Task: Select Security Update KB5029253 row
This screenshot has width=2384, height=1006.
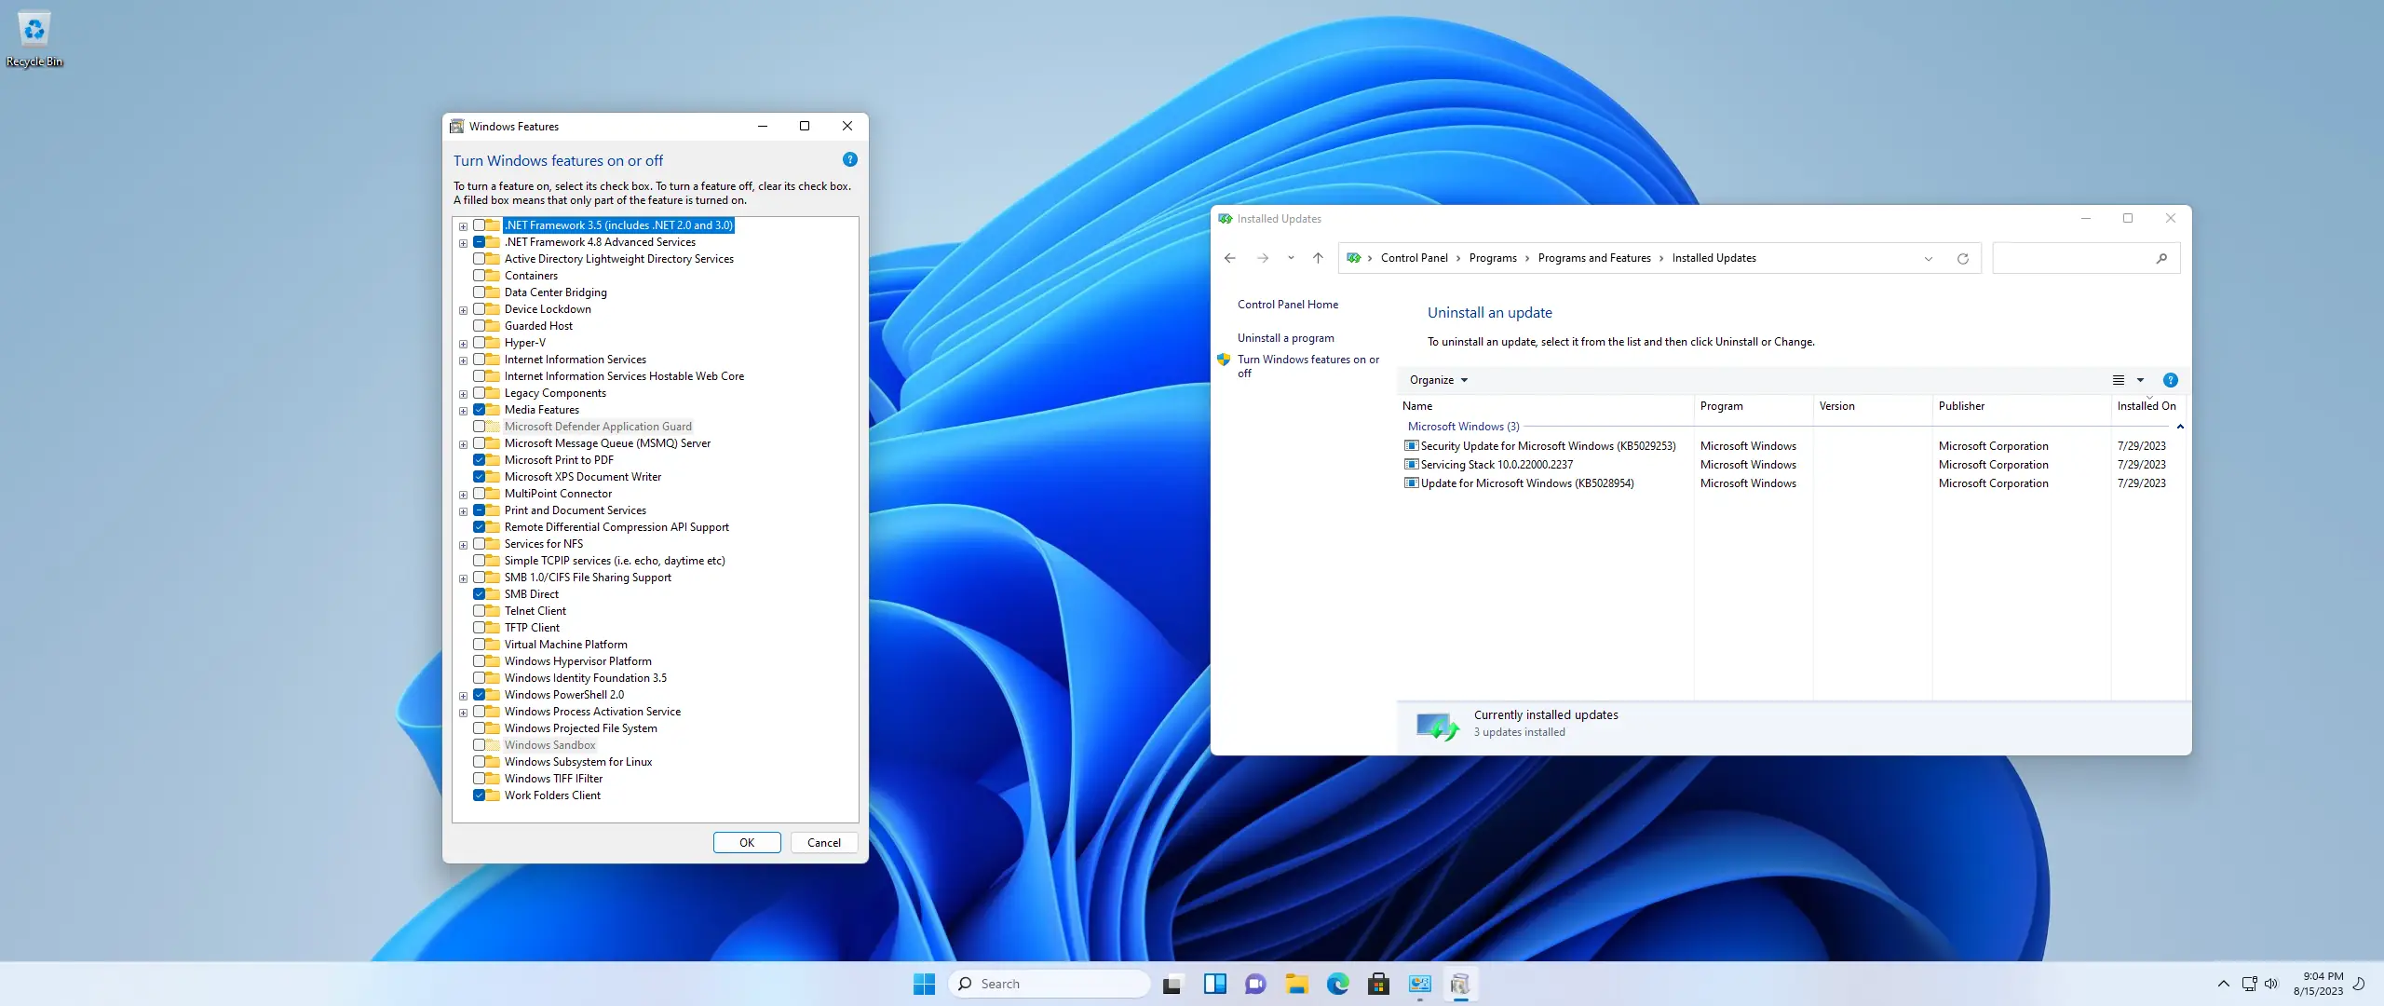Action: pyautogui.click(x=1547, y=446)
